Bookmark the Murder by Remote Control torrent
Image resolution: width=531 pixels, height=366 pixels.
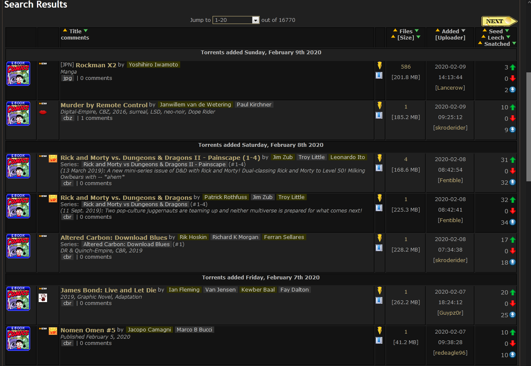coord(379,115)
